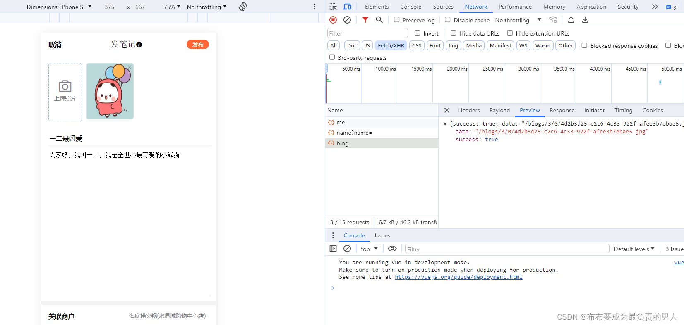Image resolution: width=684 pixels, height=325 pixels.
Task: Click the network Filter input field
Action: click(x=367, y=33)
